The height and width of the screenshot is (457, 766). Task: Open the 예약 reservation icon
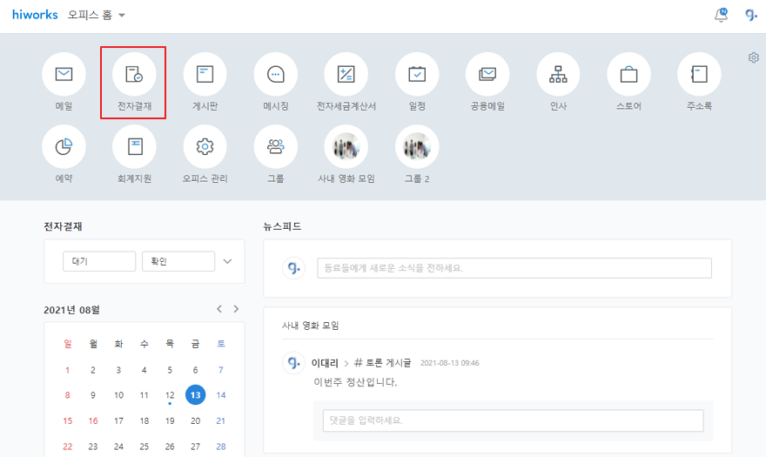pos(64,146)
